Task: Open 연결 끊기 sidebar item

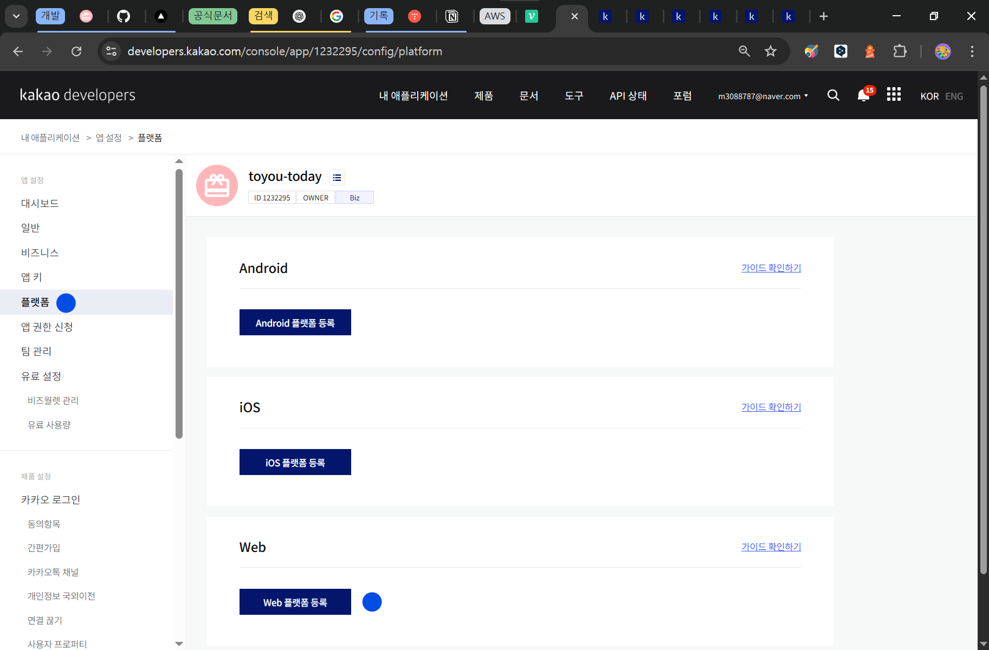Action: [x=45, y=621]
